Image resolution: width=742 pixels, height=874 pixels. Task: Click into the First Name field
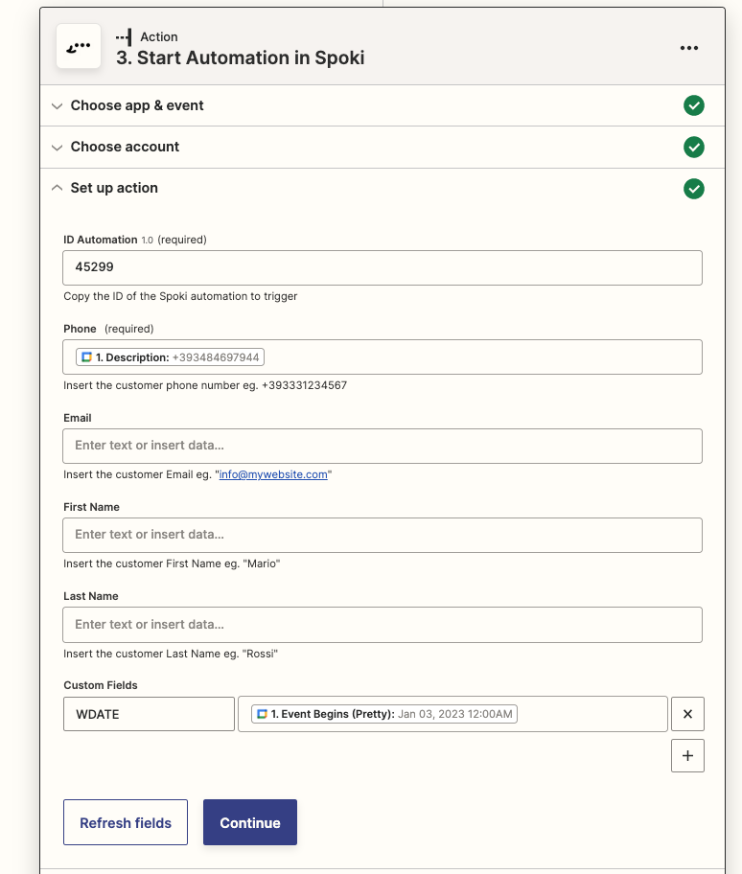click(382, 535)
